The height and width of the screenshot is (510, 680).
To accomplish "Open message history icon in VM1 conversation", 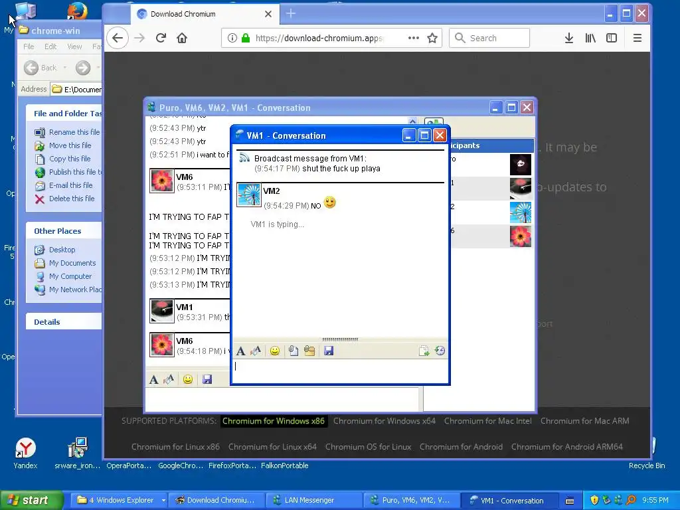I will 440,351.
